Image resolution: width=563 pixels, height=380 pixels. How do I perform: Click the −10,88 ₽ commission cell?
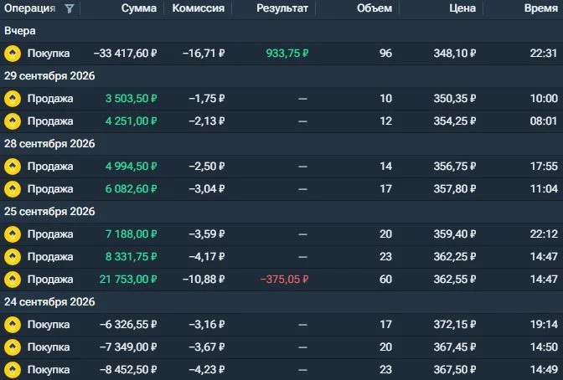(x=204, y=280)
